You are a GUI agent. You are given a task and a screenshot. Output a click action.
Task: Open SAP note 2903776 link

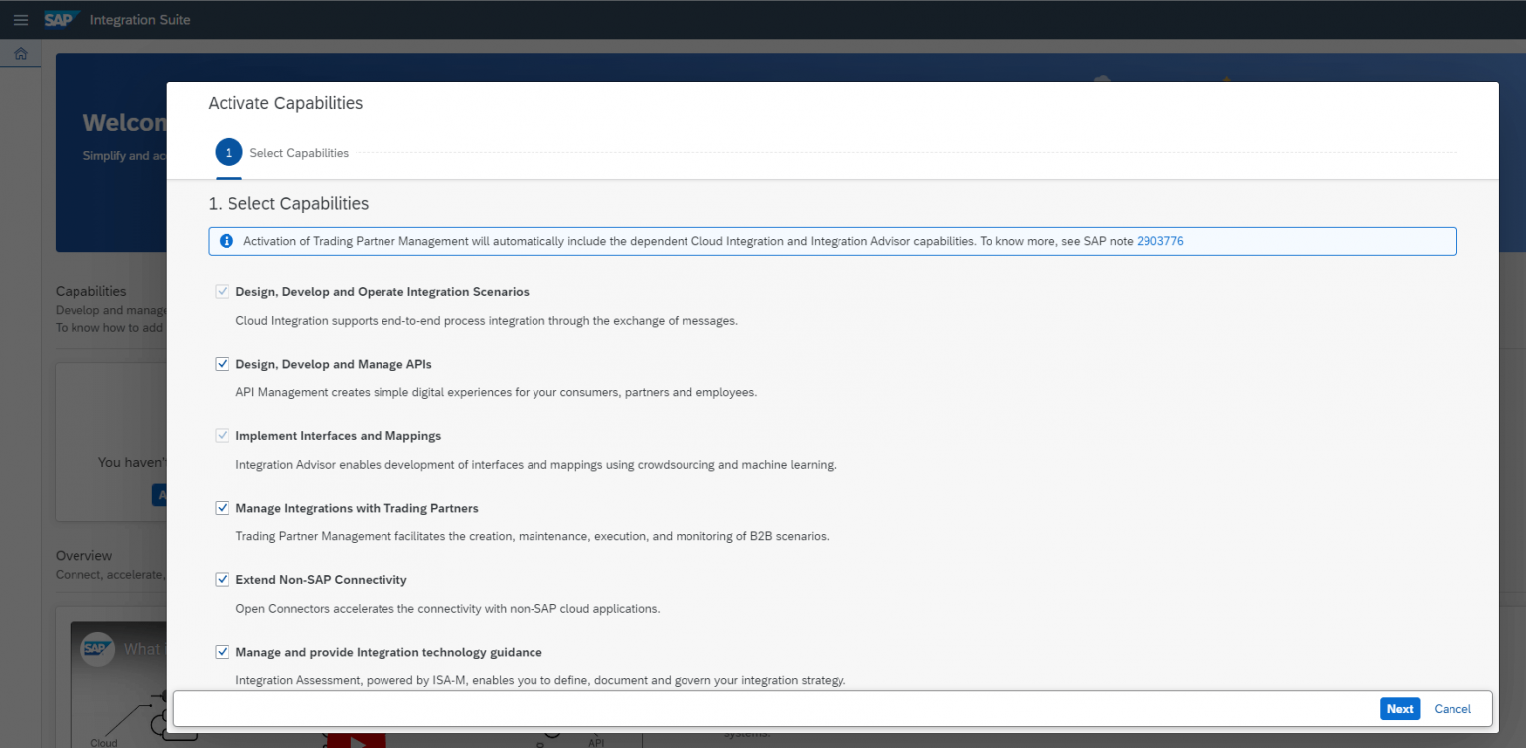pyautogui.click(x=1159, y=240)
